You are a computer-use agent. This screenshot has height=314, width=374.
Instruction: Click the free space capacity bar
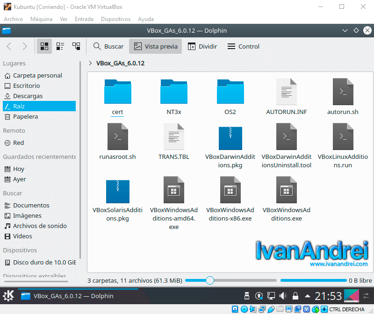tap(314, 280)
